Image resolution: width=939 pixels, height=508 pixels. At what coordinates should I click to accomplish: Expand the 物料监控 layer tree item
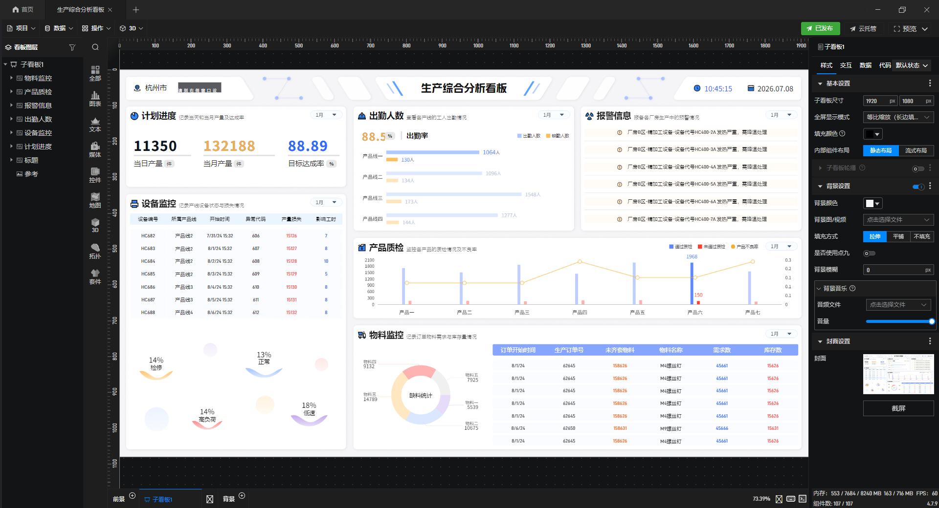(11, 78)
